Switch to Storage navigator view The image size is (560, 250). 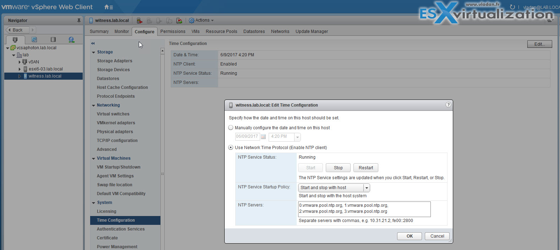(53, 40)
